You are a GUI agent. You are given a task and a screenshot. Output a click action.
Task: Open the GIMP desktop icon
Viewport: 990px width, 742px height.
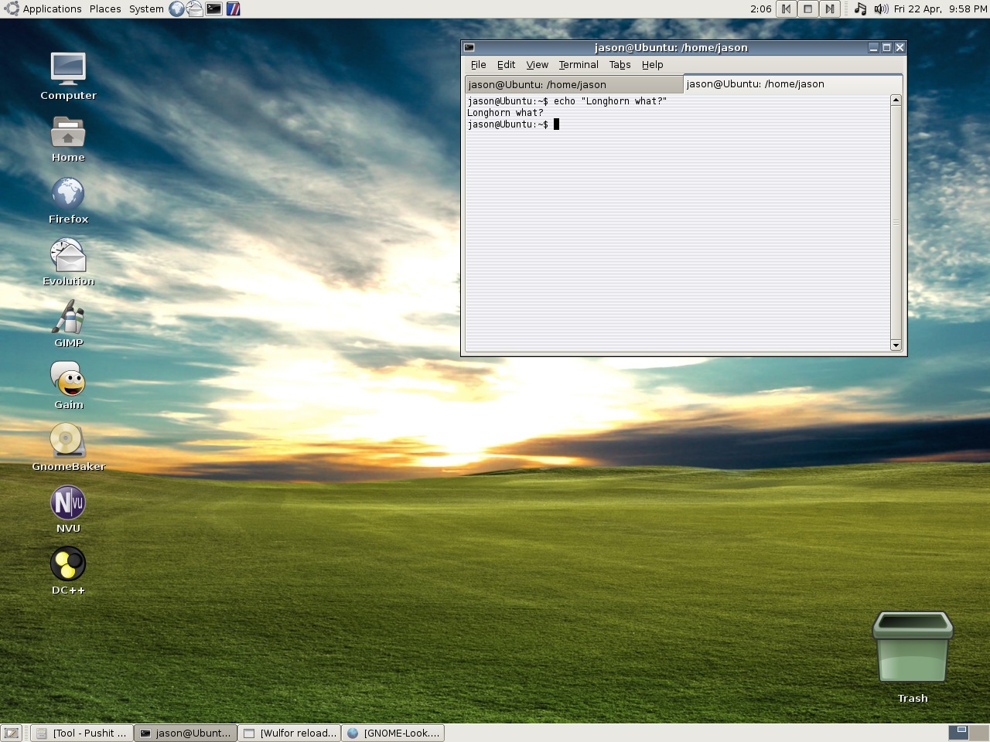pos(68,324)
